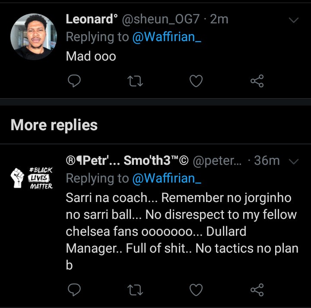Image resolution: width=311 pixels, height=308 pixels.
Task: Share the Sarri na coach tweet
Action: coord(257,289)
